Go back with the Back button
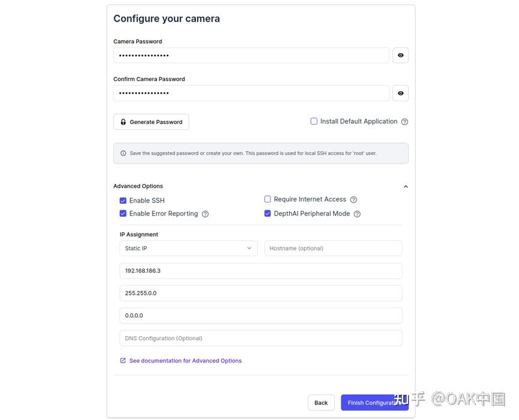 [321, 403]
